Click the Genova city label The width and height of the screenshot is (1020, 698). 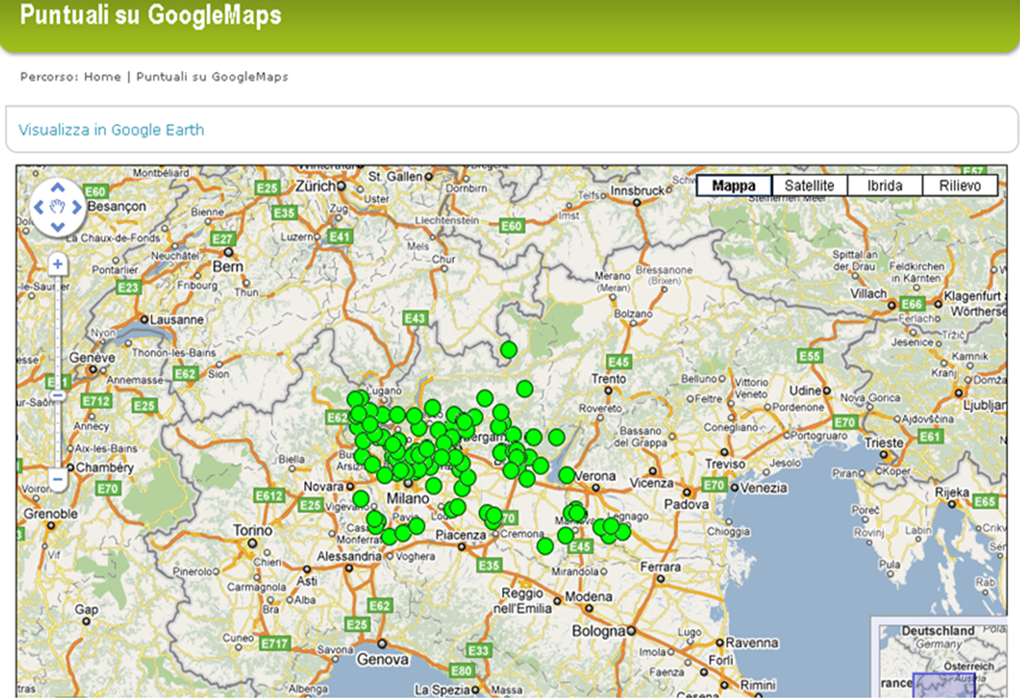[x=383, y=659]
